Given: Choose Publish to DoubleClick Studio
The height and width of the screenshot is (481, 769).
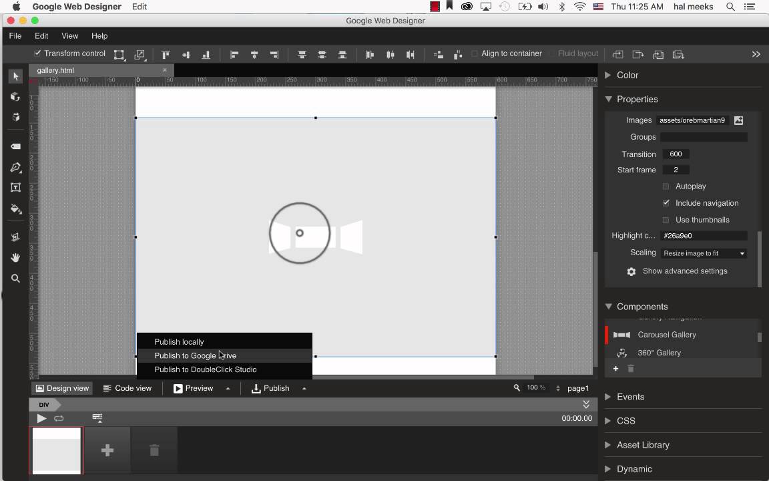Looking at the screenshot, I should click(224, 369).
